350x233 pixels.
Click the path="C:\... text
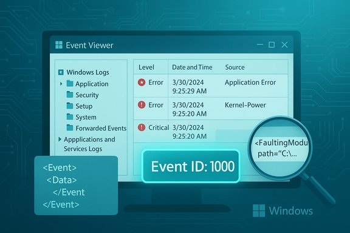point(278,154)
